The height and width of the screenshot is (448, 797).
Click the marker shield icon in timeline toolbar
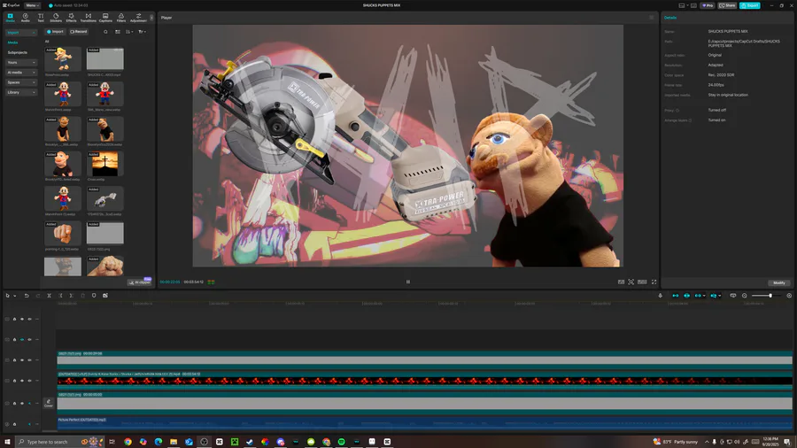[94, 296]
